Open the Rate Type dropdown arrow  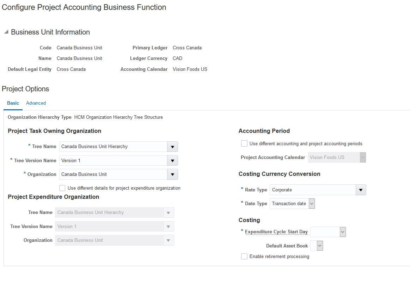[x=360, y=190]
